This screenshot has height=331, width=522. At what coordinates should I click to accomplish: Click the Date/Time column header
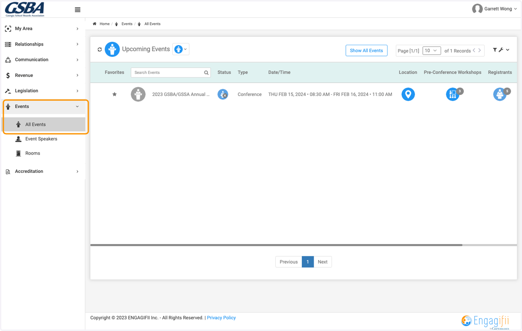(279, 73)
